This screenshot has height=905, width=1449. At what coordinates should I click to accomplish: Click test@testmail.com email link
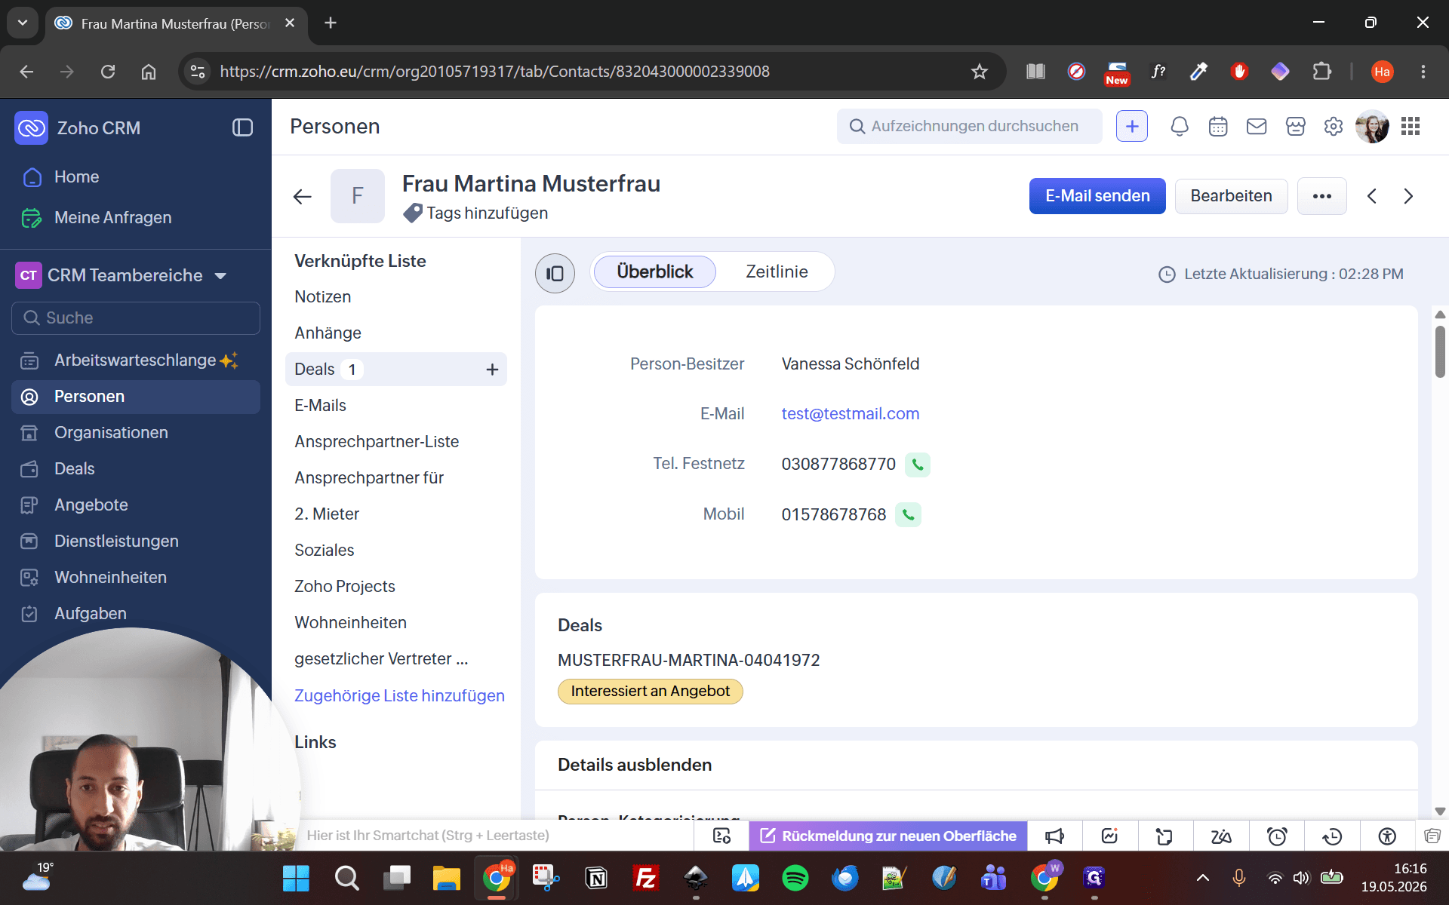tap(850, 414)
